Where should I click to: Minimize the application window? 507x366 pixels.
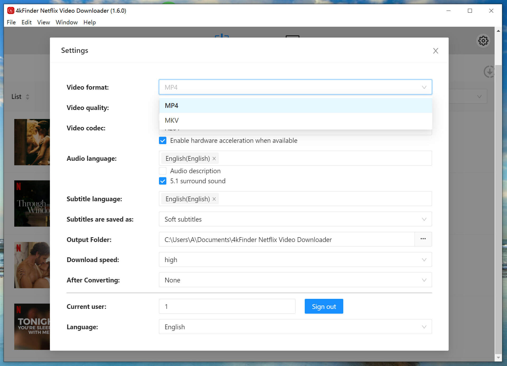[448, 11]
